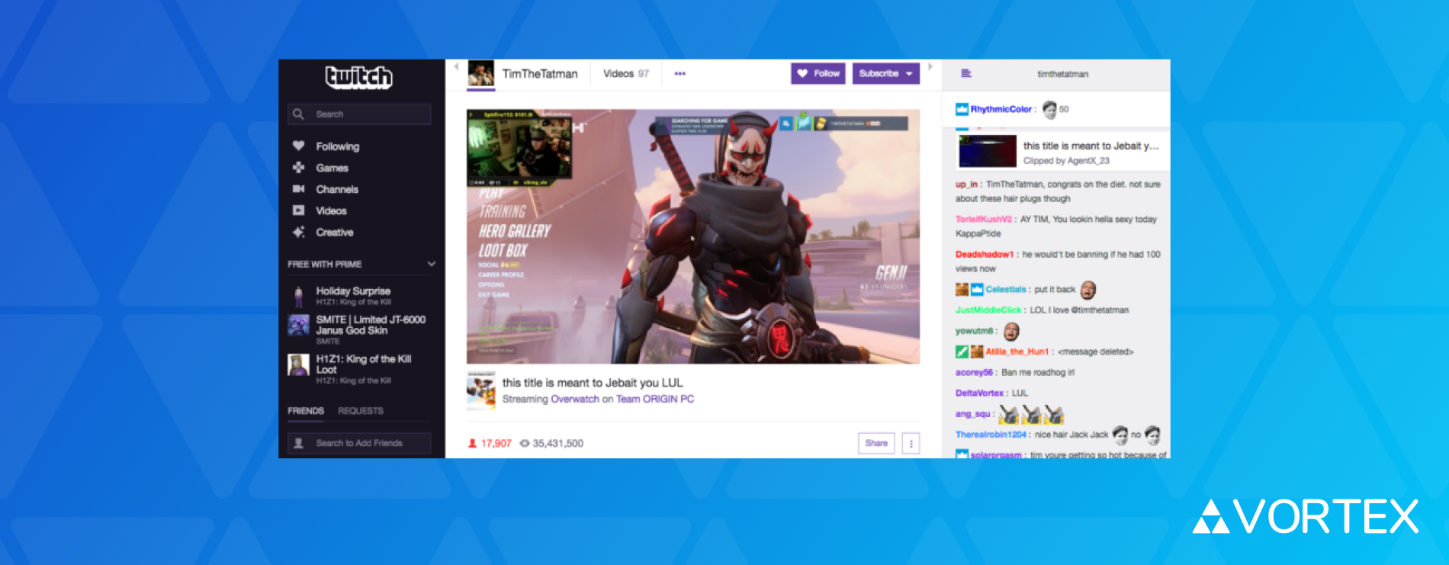This screenshot has width=1449, height=565.
Task: Click the yowutm8 username in chat
Action: coord(975,331)
